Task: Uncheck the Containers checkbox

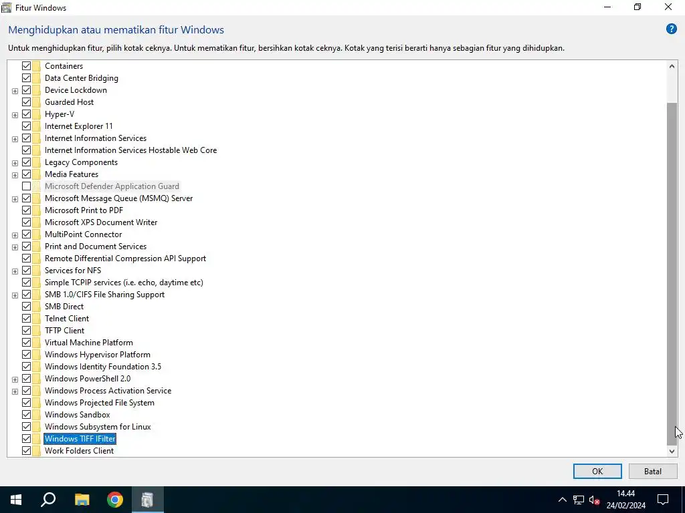Action: click(26, 66)
